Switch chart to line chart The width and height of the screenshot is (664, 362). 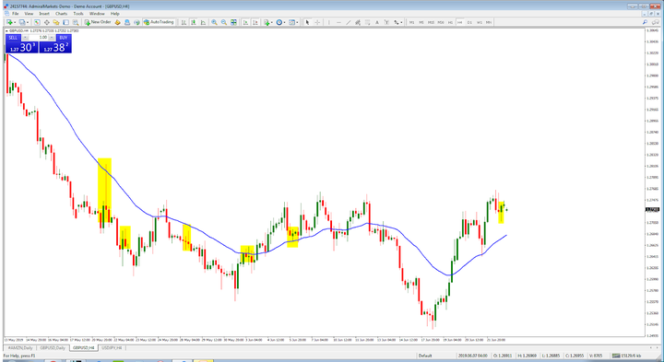(x=203, y=22)
